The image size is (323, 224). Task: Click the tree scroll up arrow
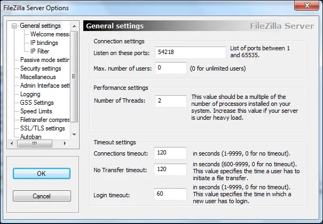pyautogui.click(x=74, y=26)
